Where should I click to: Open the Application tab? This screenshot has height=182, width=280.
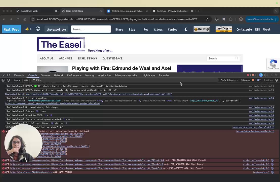(x=104, y=75)
